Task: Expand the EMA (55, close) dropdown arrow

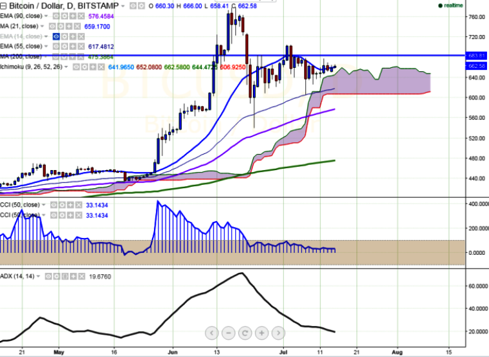Action: point(46,47)
